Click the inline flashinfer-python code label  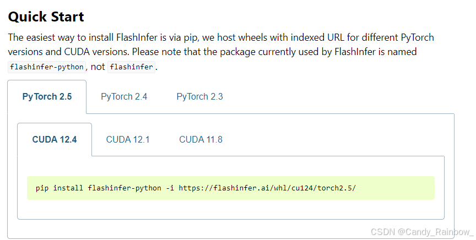tap(47, 67)
